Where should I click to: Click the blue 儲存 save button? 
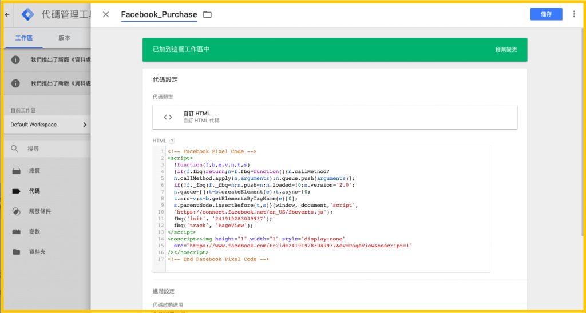(546, 14)
